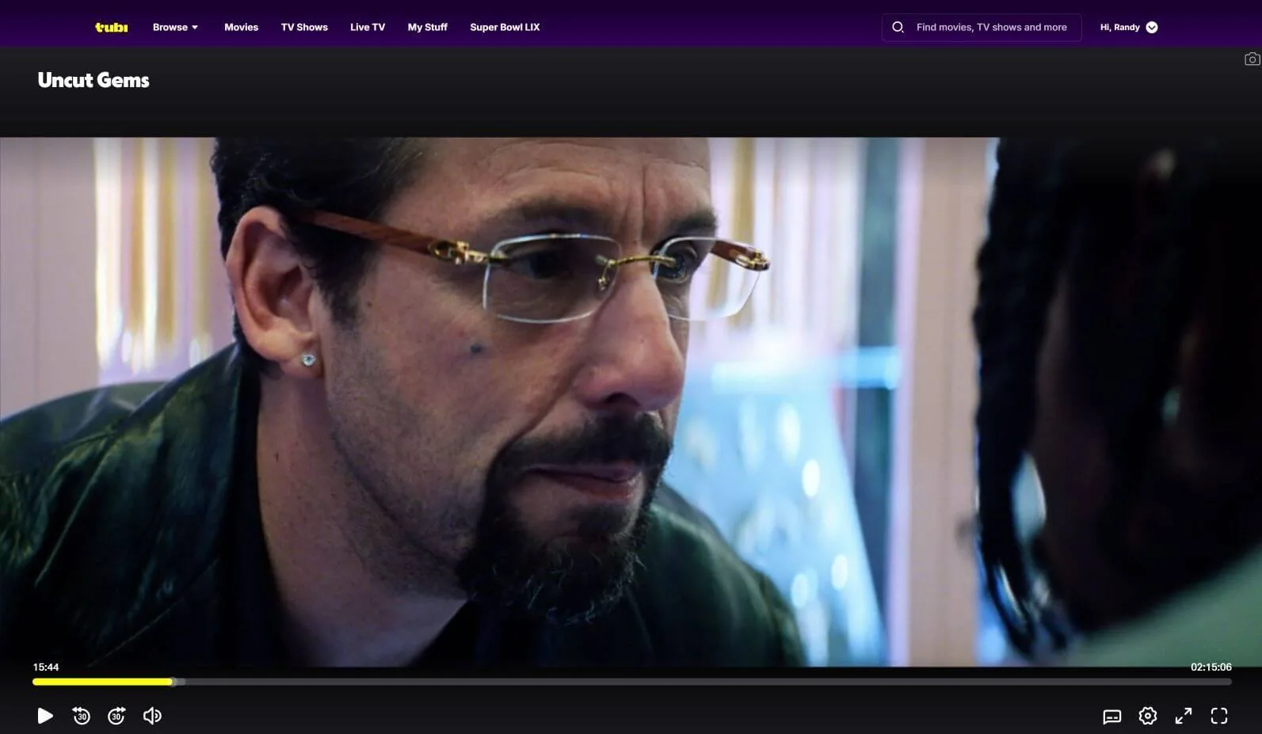Open Live TV
The width and height of the screenshot is (1262, 734).
pos(368,27)
